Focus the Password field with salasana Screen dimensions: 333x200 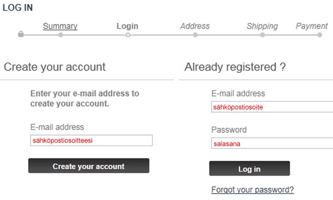(x=272, y=143)
